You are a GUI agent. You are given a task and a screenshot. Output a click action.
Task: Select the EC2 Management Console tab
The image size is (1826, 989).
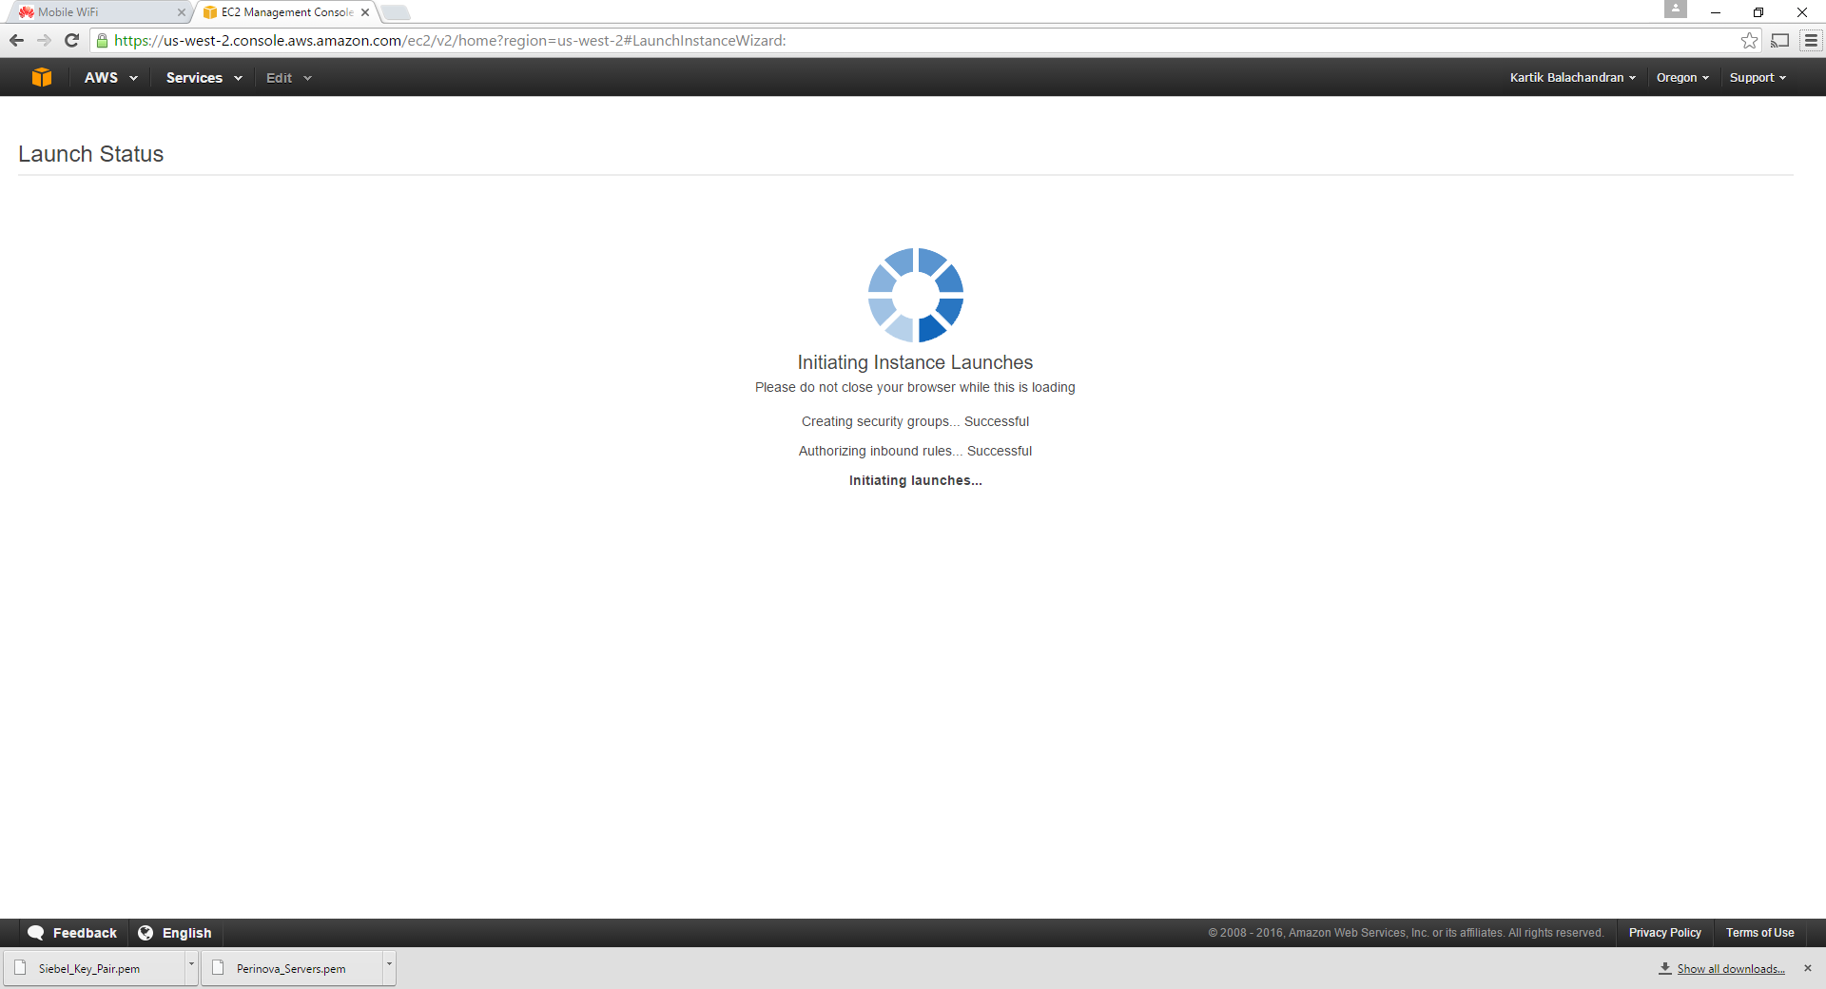coord(285,12)
